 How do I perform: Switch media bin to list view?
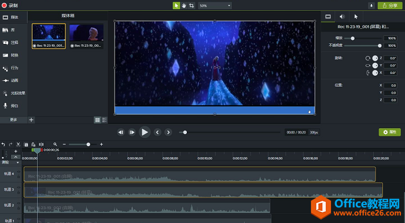point(104,120)
